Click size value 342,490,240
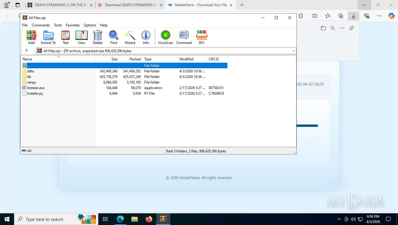Image resolution: width=398 pixels, height=225 pixels. [x=109, y=71]
